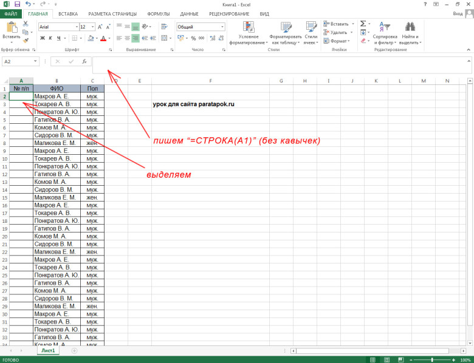Apply percent style format
Screen dimensions: 474x363
tap(193, 38)
